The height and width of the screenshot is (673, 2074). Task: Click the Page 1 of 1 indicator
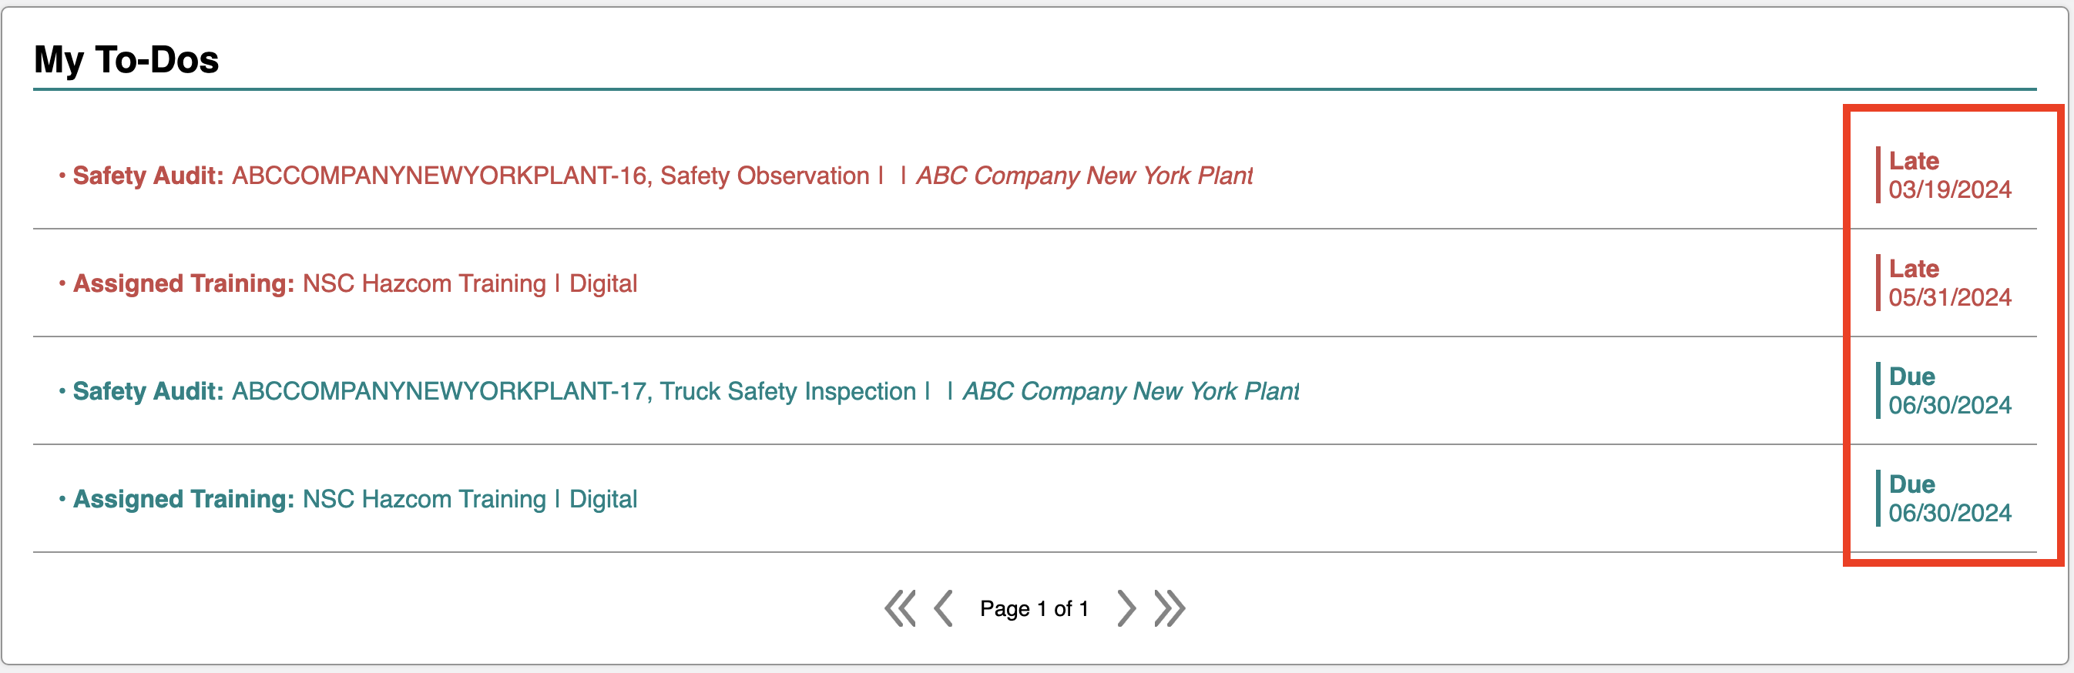(1035, 608)
